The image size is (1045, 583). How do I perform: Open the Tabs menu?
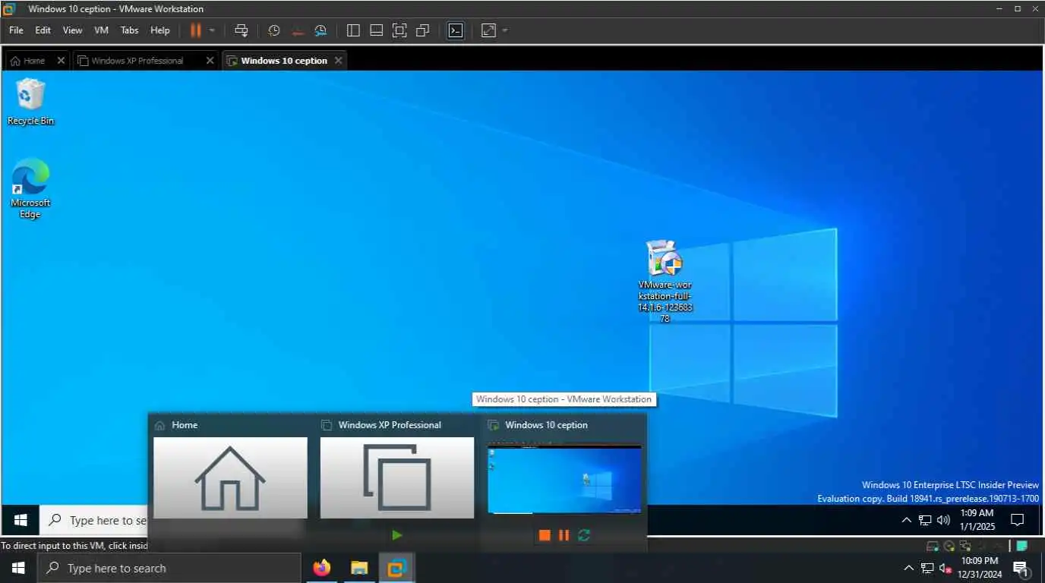tap(130, 30)
